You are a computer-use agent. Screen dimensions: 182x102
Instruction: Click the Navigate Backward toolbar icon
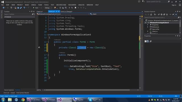coord(4,8)
